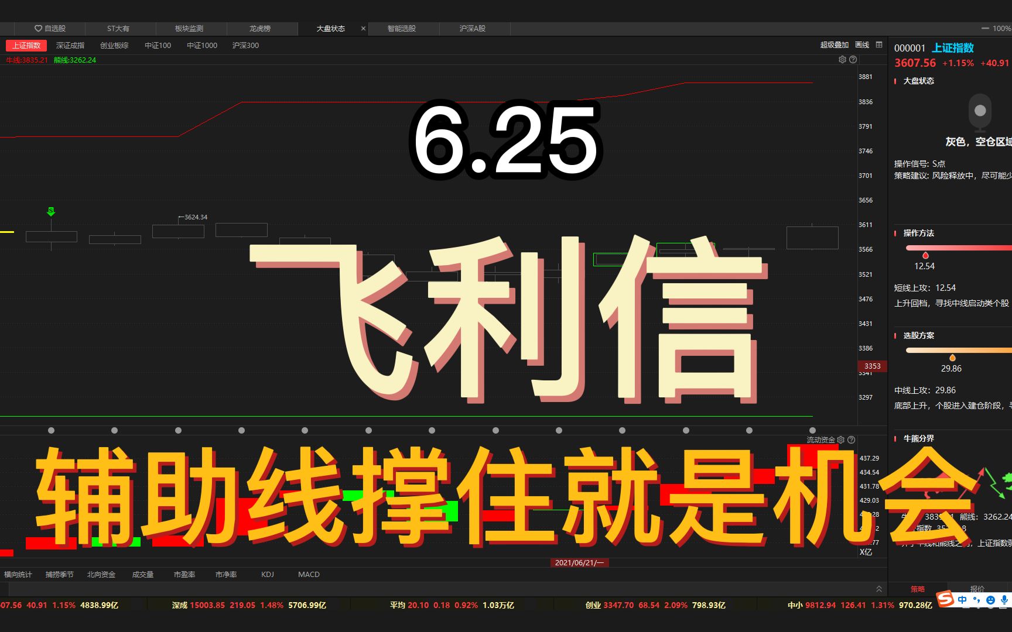Close the 大盘状态 tab
The height and width of the screenshot is (632, 1012).
(x=363, y=28)
